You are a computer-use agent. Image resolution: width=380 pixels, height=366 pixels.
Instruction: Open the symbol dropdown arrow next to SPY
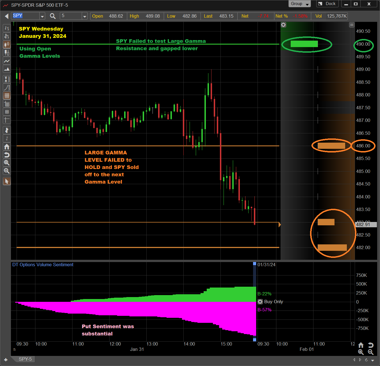(x=42, y=16)
